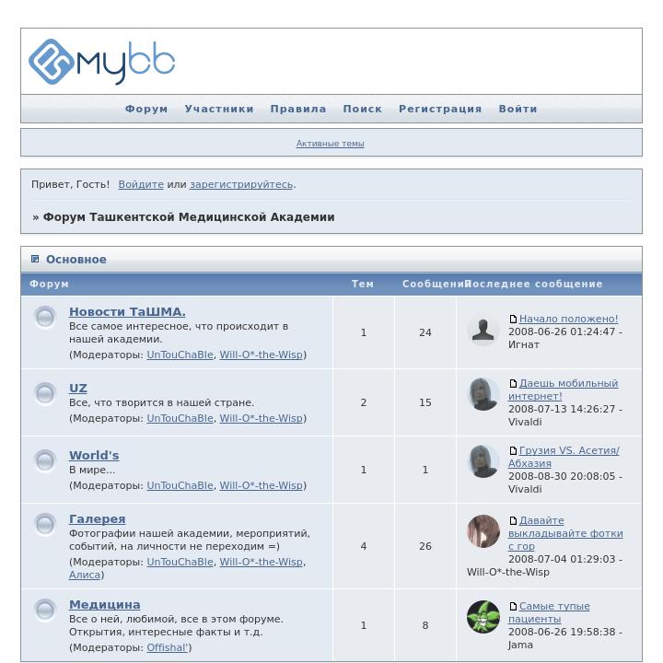Open the Медицина forum
This screenshot has height=663, width=663.
click(104, 605)
